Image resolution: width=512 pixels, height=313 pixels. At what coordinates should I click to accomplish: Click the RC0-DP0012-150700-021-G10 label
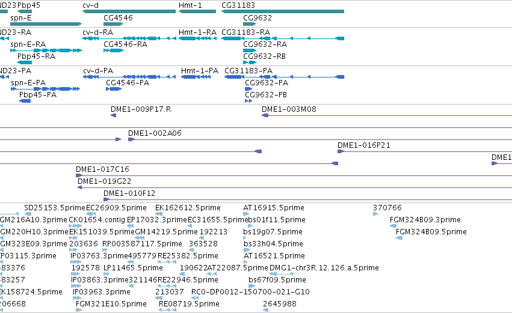pos(250,293)
